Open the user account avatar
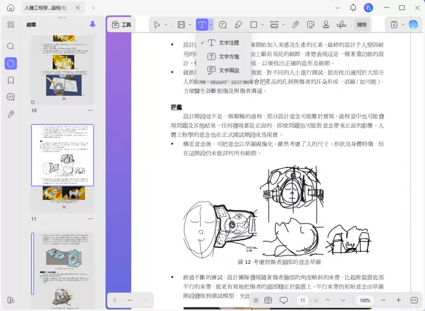 click(369, 7)
